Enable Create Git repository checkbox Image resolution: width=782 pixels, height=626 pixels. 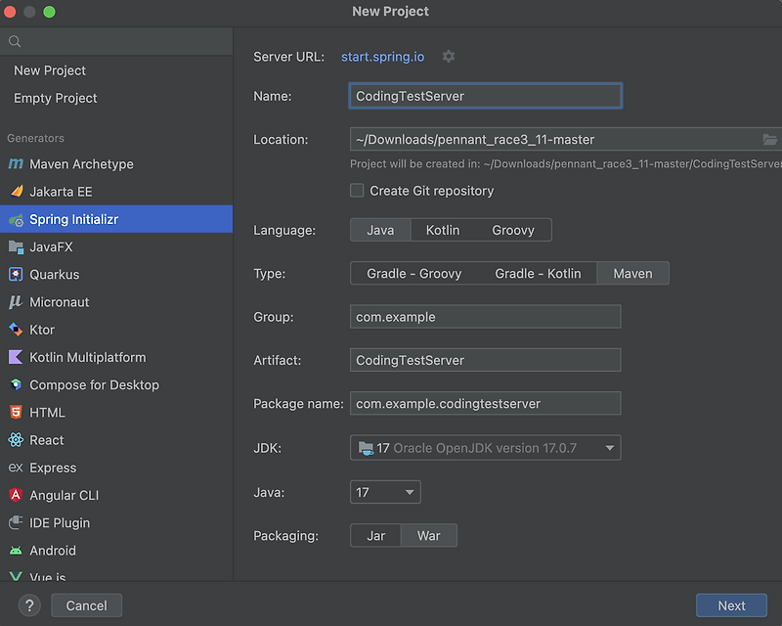[x=357, y=191]
